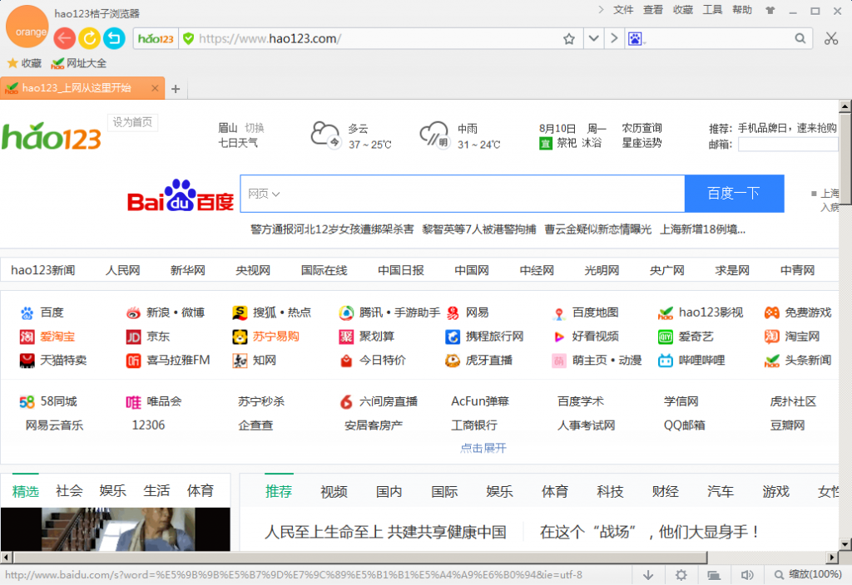852x585 pixels.
Task: Click the 携程旅行网 icon
Action: pos(453,337)
